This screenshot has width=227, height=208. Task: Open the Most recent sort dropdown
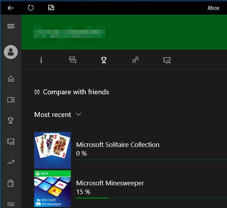pos(58,114)
